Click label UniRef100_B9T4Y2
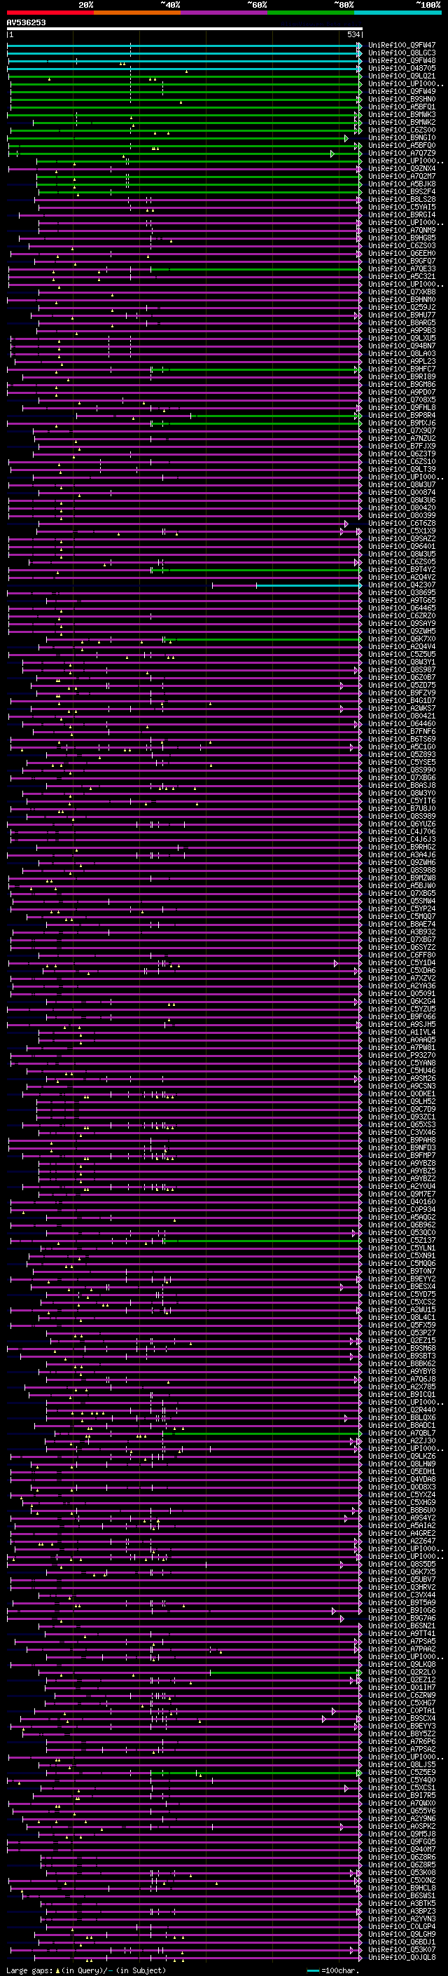The image size is (448, 1976). (x=402, y=569)
